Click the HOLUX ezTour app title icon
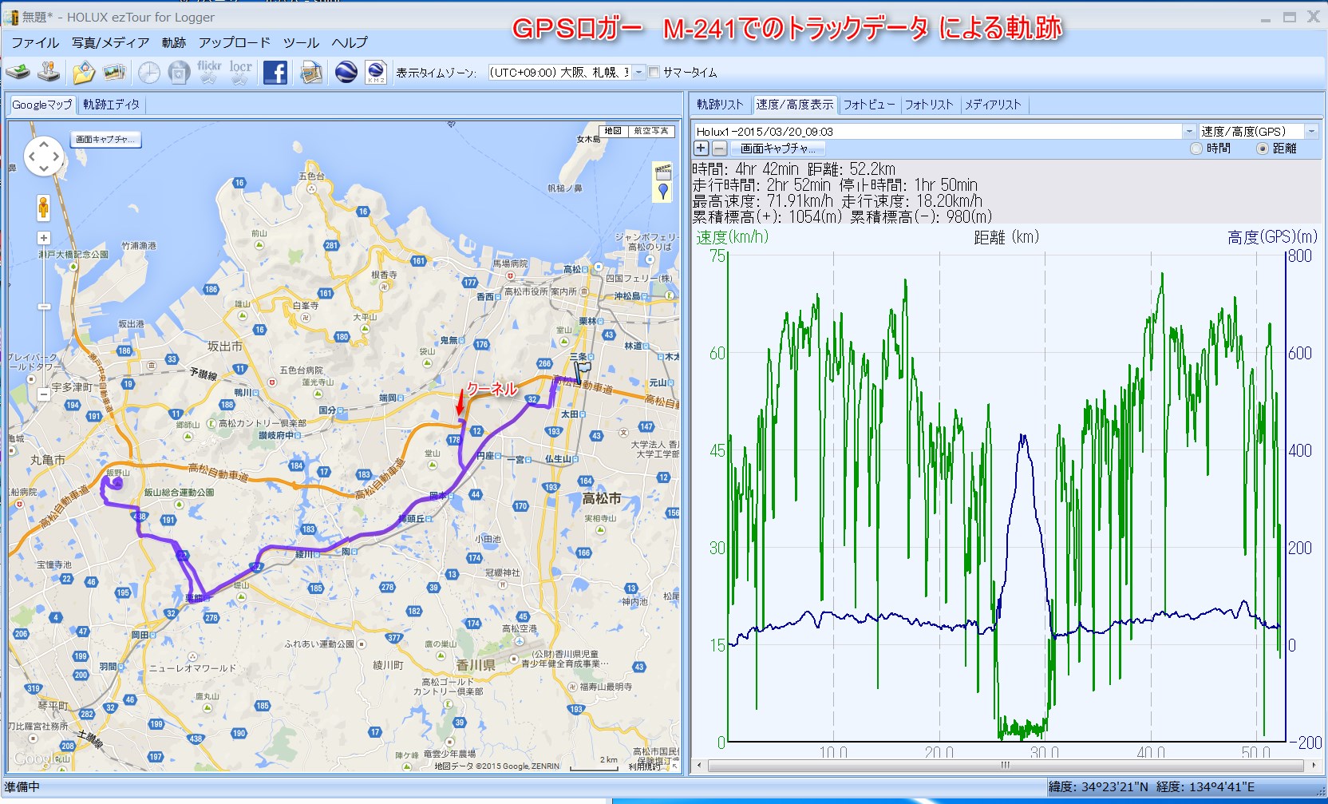 tap(11, 17)
